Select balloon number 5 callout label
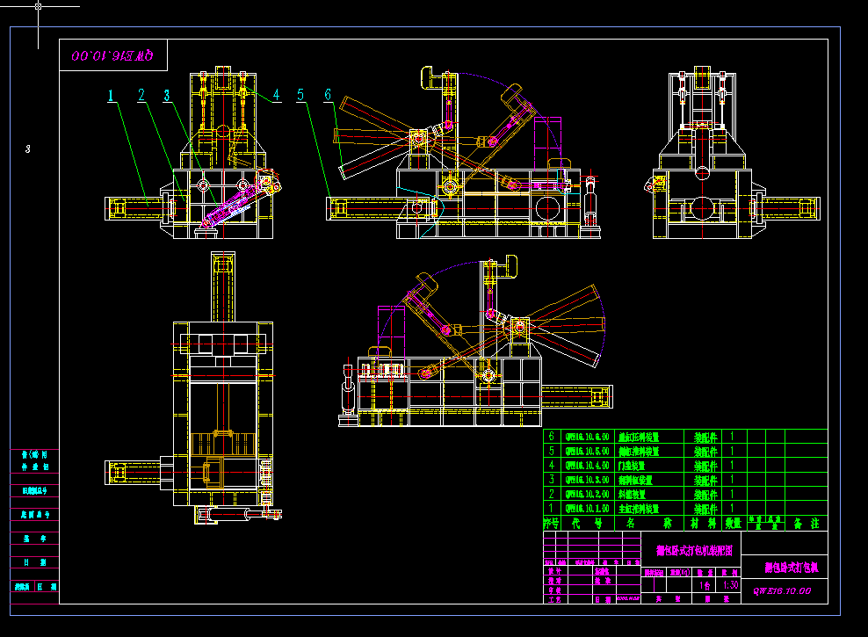The height and width of the screenshot is (637, 868). coord(300,95)
